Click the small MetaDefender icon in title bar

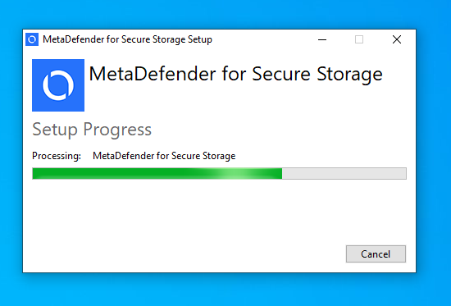pos(32,39)
